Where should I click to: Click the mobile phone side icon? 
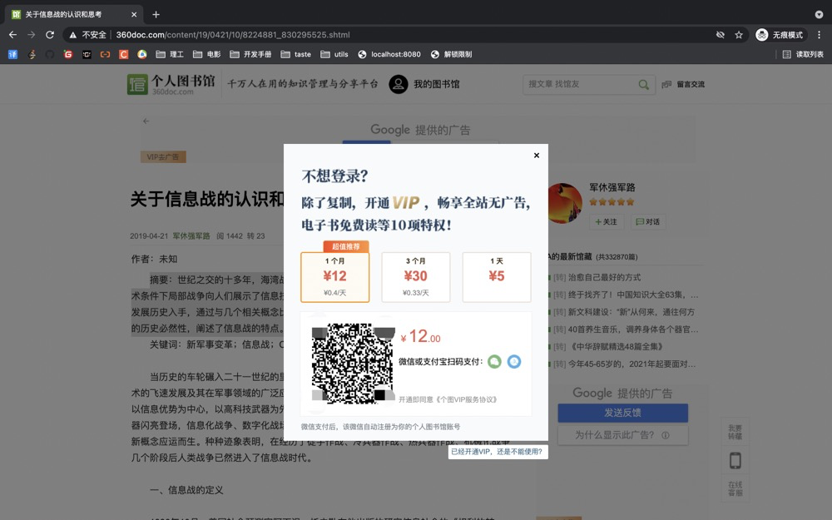(x=735, y=461)
